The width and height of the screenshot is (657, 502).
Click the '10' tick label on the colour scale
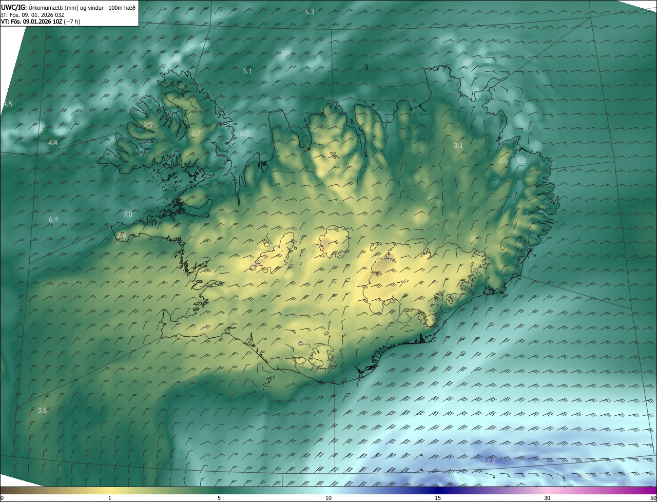click(328, 498)
